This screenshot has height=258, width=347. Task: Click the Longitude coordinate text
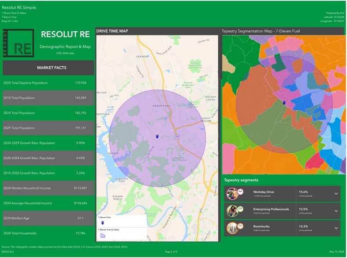pos(332,21)
